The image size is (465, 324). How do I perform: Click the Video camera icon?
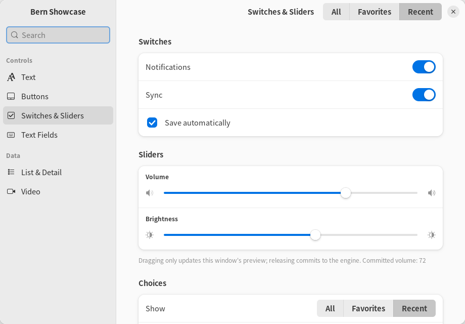pyautogui.click(x=11, y=191)
